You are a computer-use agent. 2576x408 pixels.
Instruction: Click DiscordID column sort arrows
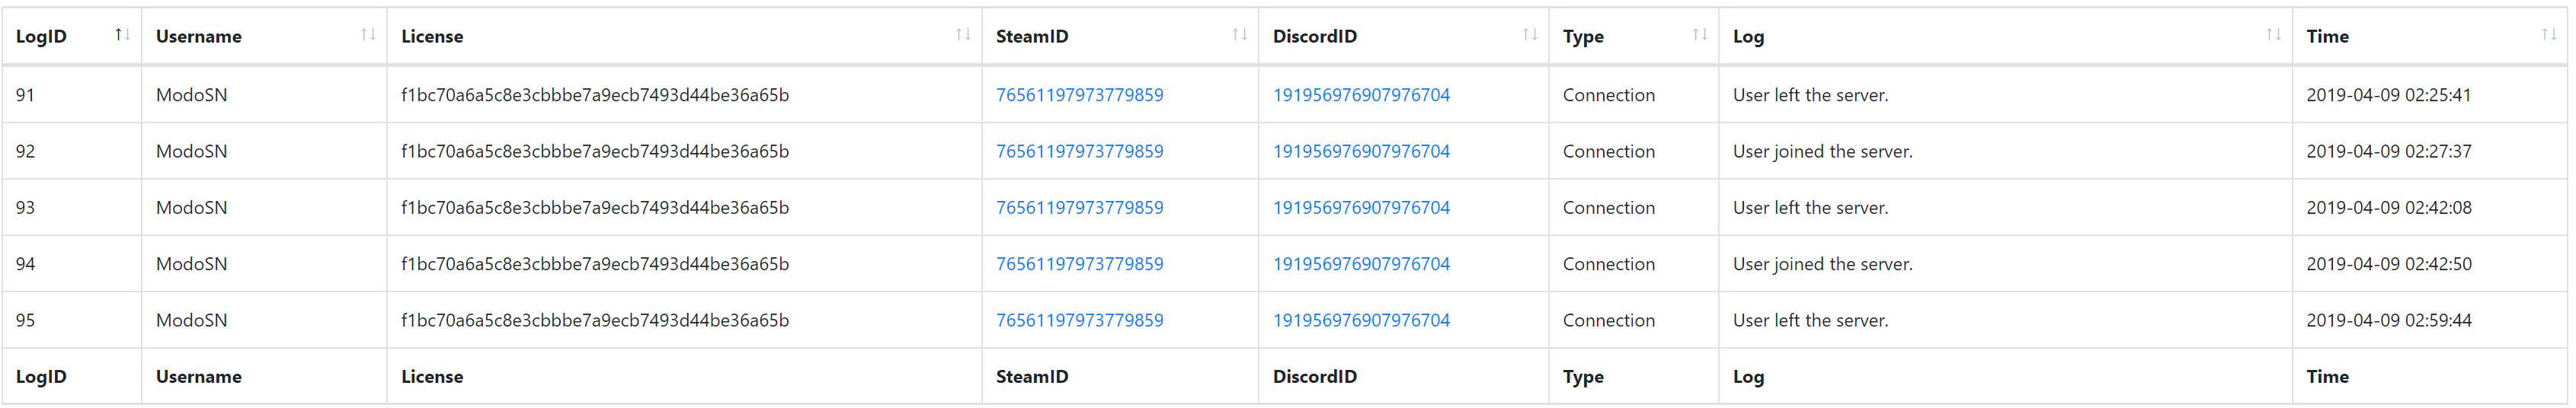click(1529, 35)
